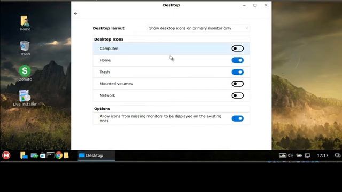The width and height of the screenshot is (342, 192).
Task: Click the Desktop window button in taskbar
Action: click(x=96, y=155)
